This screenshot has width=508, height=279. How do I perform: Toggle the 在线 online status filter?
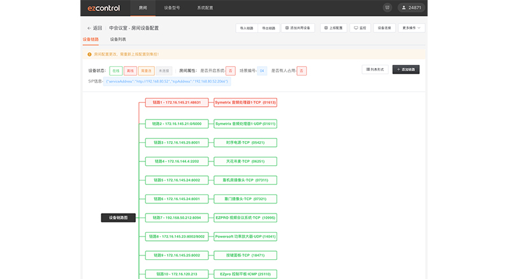pyautogui.click(x=115, y=71)
